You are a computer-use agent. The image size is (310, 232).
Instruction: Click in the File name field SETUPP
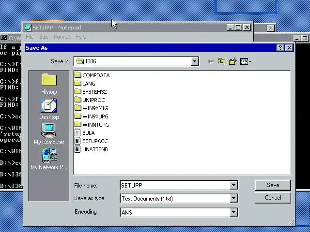coord(175,185)
